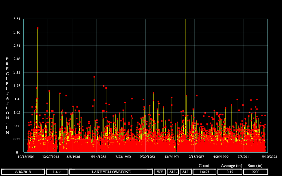Click the x-axis date 12/7/1974
The height and width of the screenshot is (177, 282).
click(x=172, y=157)
